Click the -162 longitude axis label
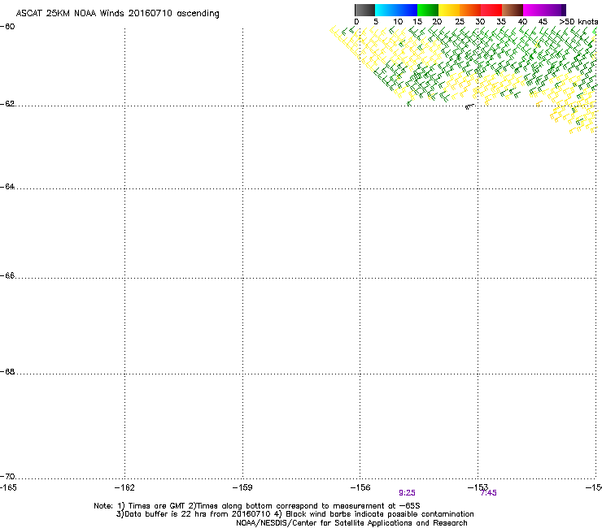The height and width of the screenshot is (528, 602). (x=124, y=487)
